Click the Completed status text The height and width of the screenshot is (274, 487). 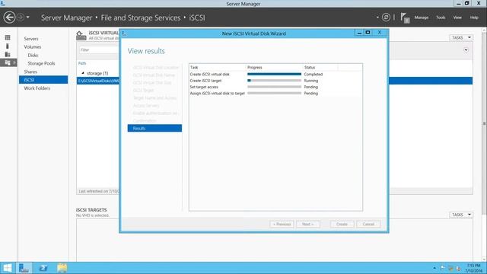(313, 75)
